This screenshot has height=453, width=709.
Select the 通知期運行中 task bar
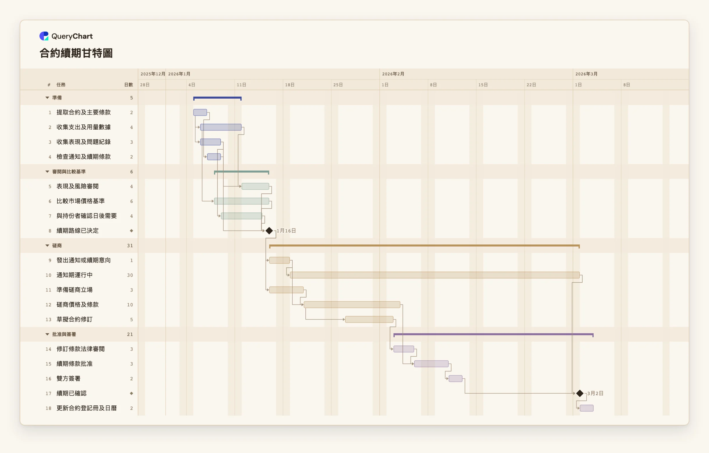435,275
